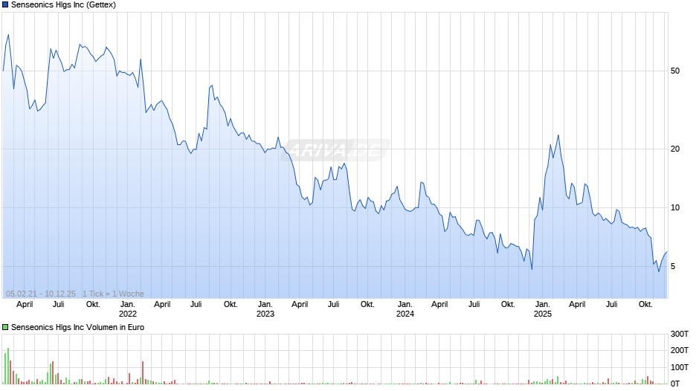
Task: Click the volume axis label 100T
Action: 680,367
